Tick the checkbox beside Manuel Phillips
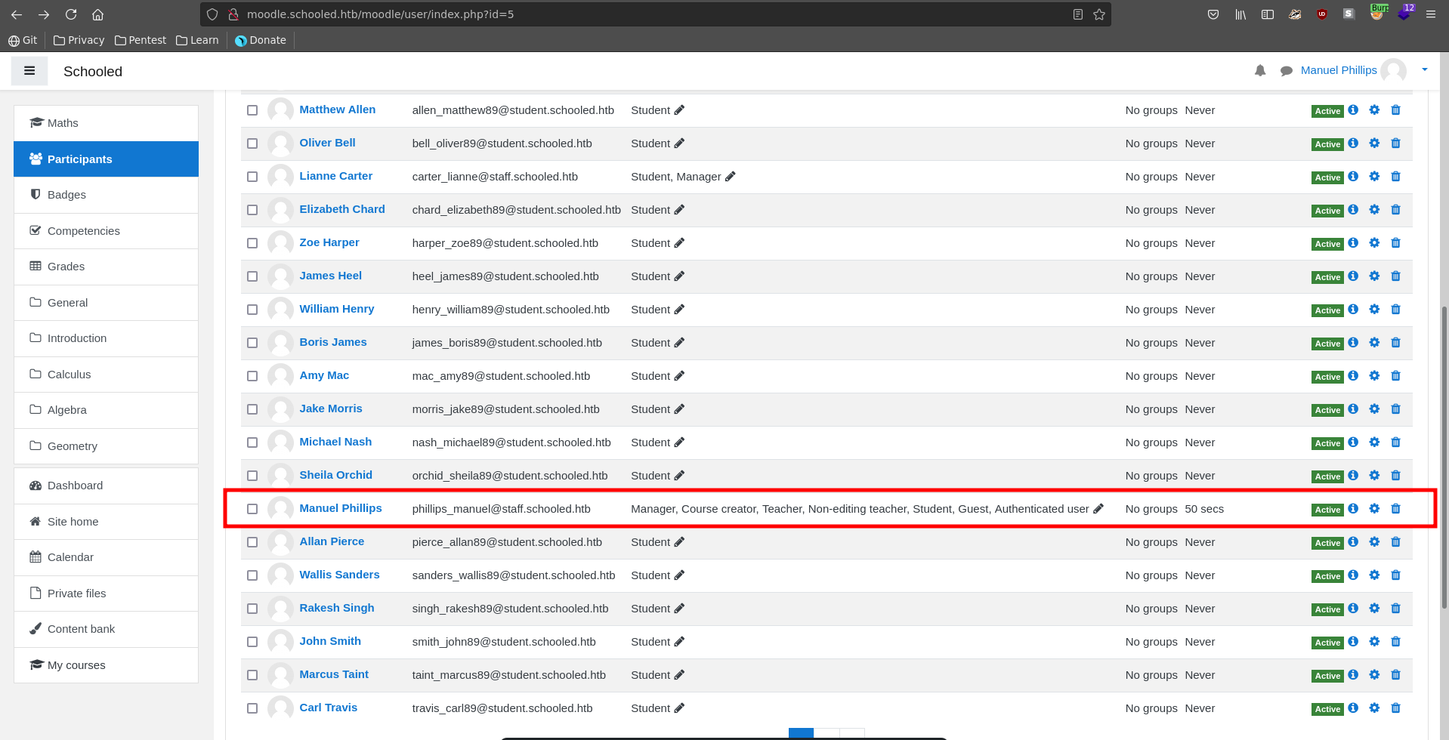Image resolution: width=1449 pixels, height=740 pixels. [252, 509]
